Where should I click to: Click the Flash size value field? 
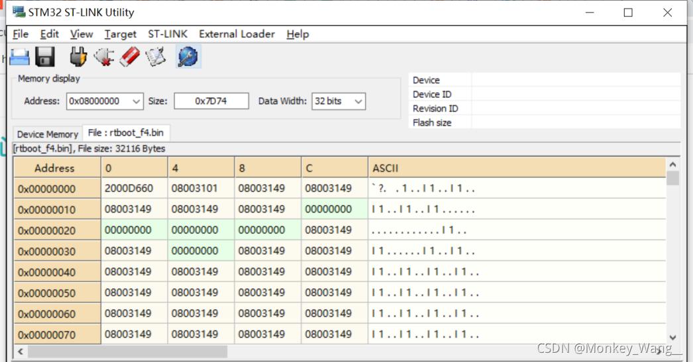(576, 122)
